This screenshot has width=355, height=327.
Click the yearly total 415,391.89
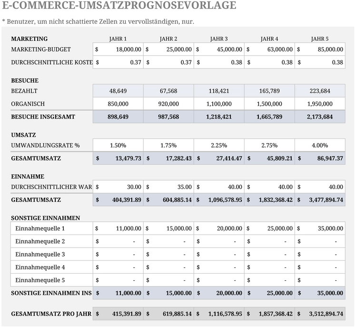118,314
